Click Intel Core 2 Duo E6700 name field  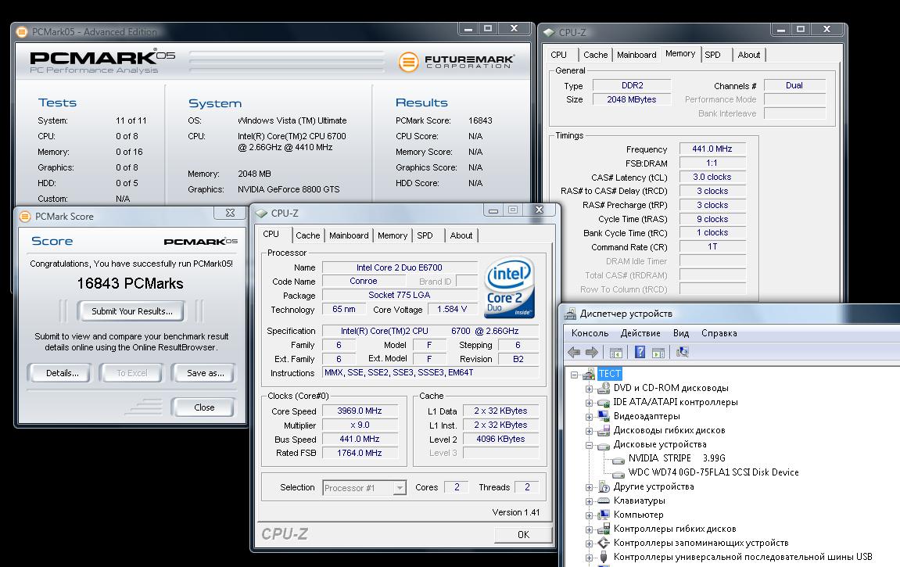[x=400, y=267]
